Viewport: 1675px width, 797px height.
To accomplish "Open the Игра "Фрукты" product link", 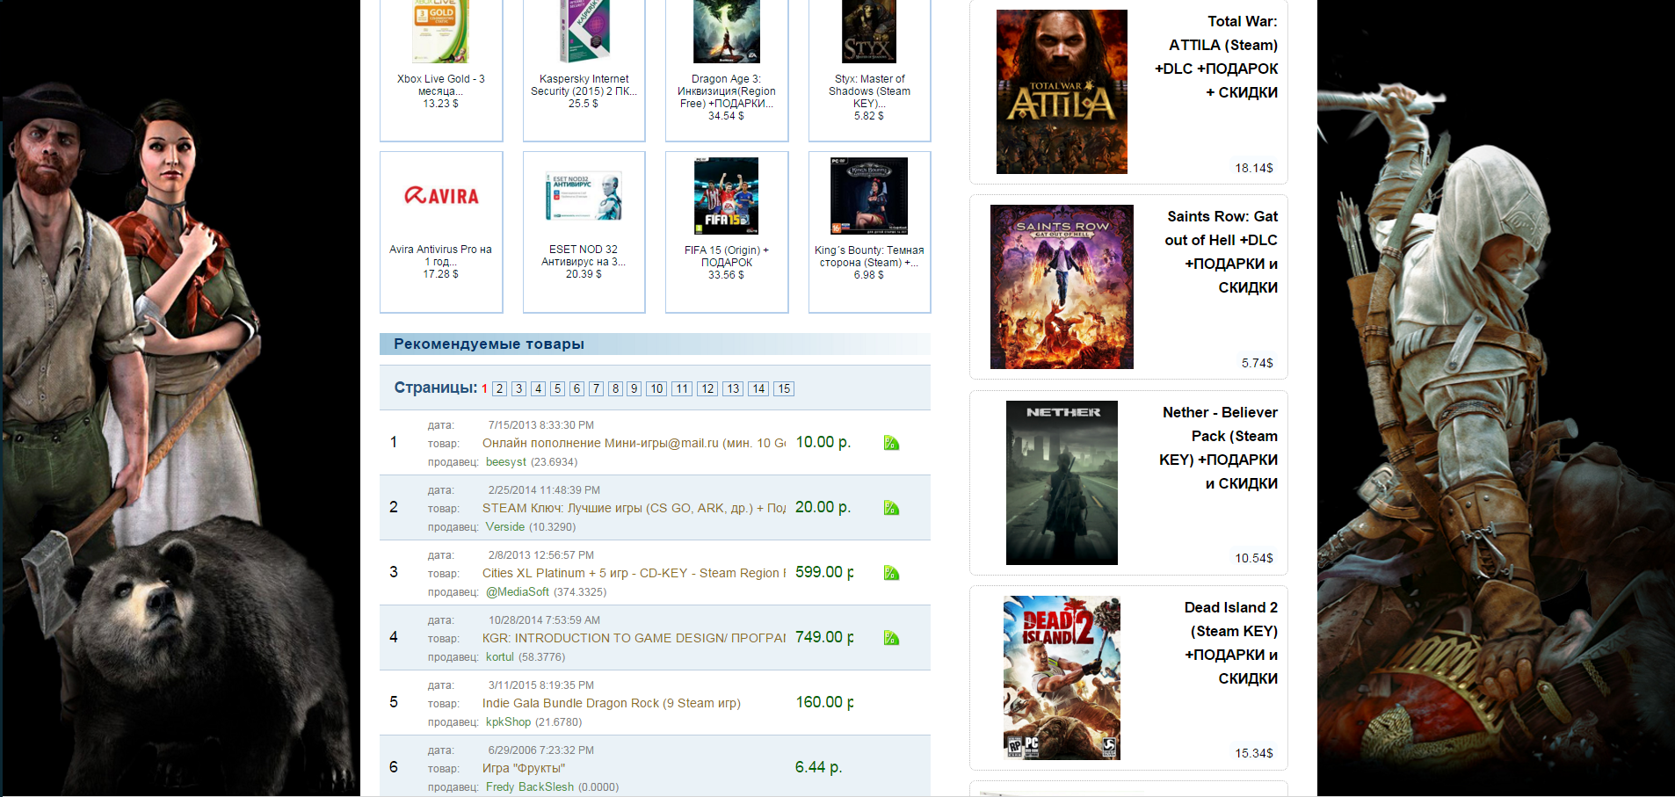I will point(524,768).
